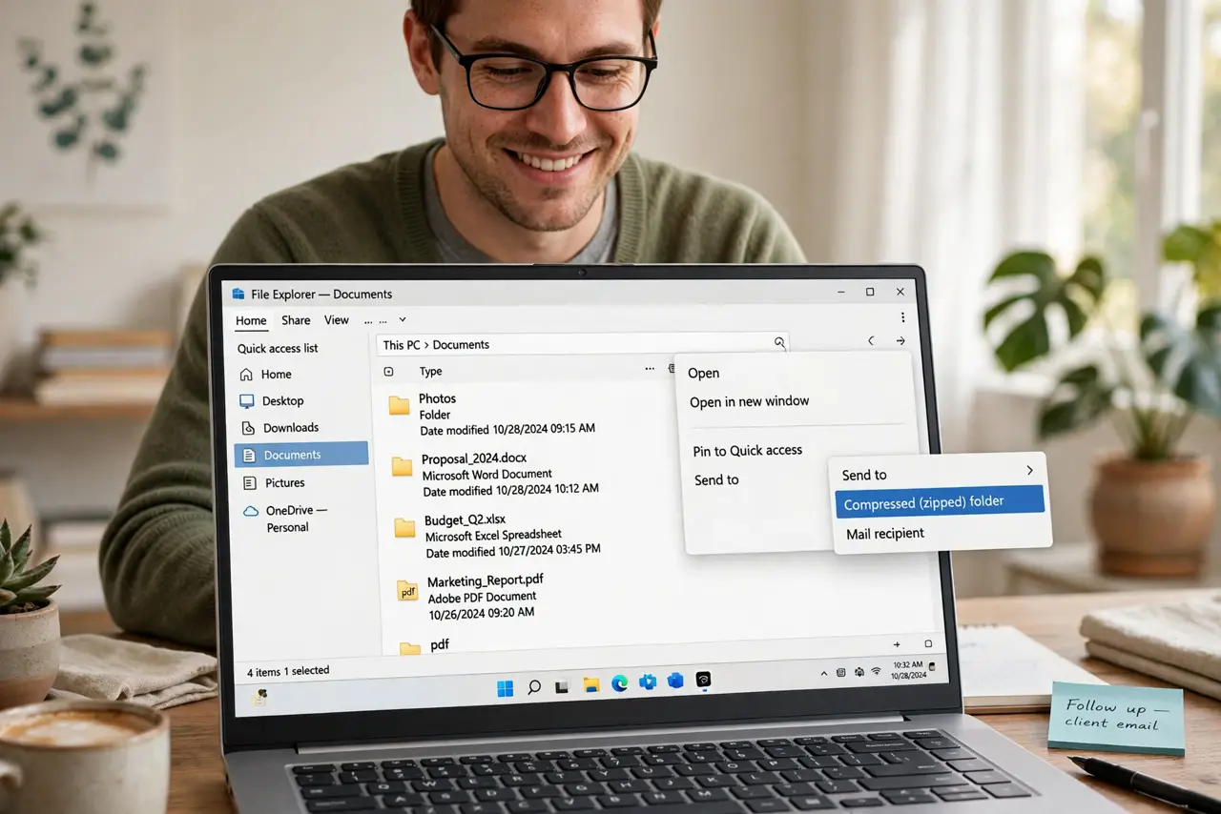
Task: Open the taskbar clock showing 10:32 AM
Action: pyautogui.click(x=908, y=668)
